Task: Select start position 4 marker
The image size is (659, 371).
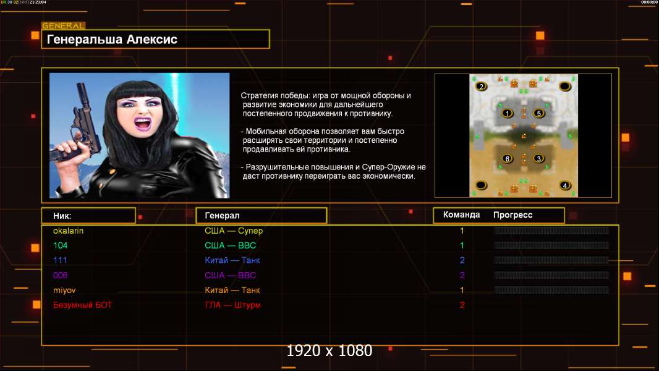Action: tap(564, 185)
